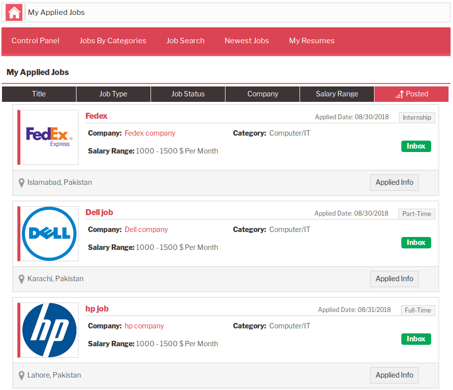This screenshot has height=390, width=453.
Task: Sort applied jobs by Title
Action: 39,94
